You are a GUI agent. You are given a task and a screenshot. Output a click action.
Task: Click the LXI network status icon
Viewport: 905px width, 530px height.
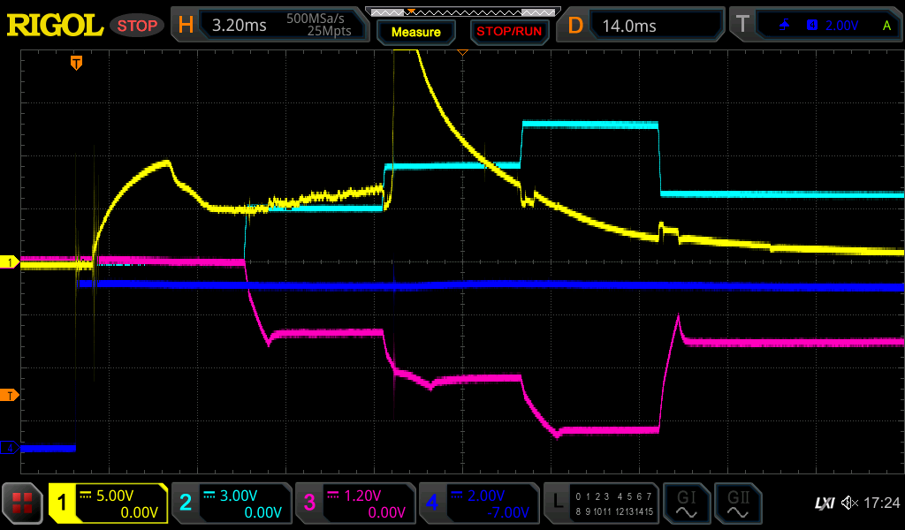click(824, 503)
